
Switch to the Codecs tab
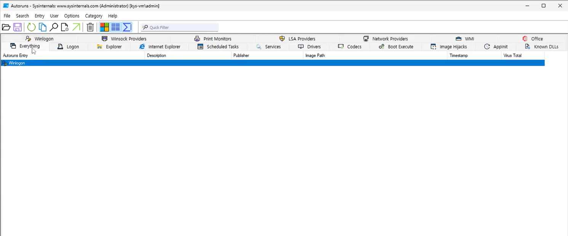pos(350,47)
